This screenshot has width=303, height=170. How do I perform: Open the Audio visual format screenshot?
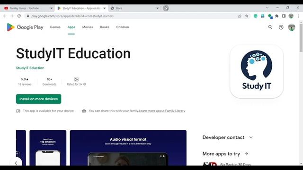pyautogui.click(x=128, y=148)
